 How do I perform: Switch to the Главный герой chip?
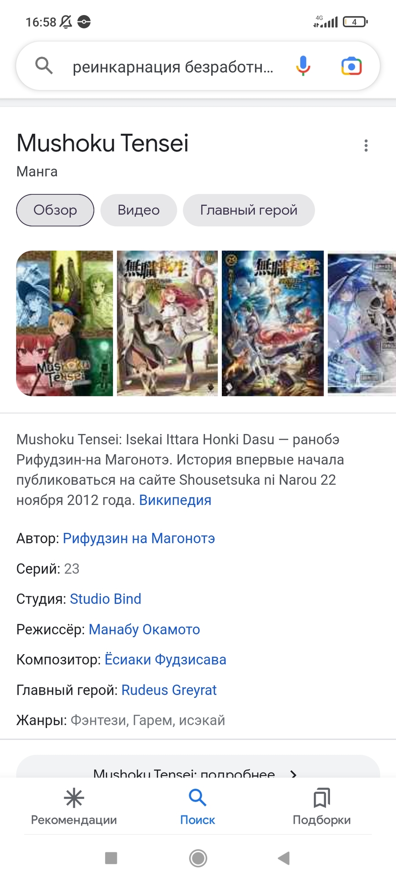249,210
